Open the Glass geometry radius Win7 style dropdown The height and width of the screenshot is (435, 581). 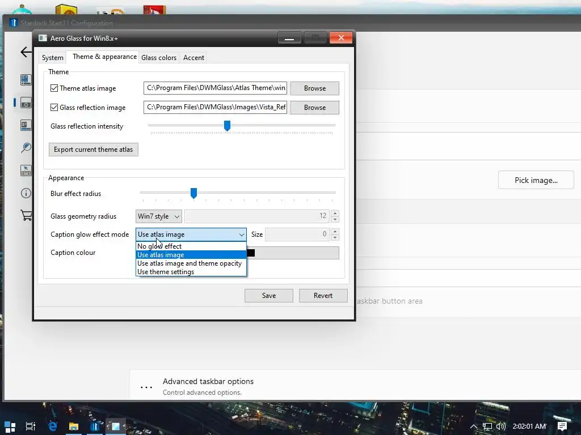point(159,216)
